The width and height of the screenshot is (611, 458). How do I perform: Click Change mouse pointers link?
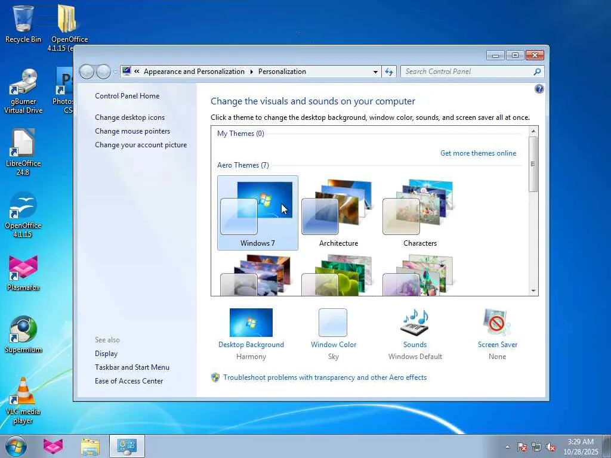(x=132, y=131)
